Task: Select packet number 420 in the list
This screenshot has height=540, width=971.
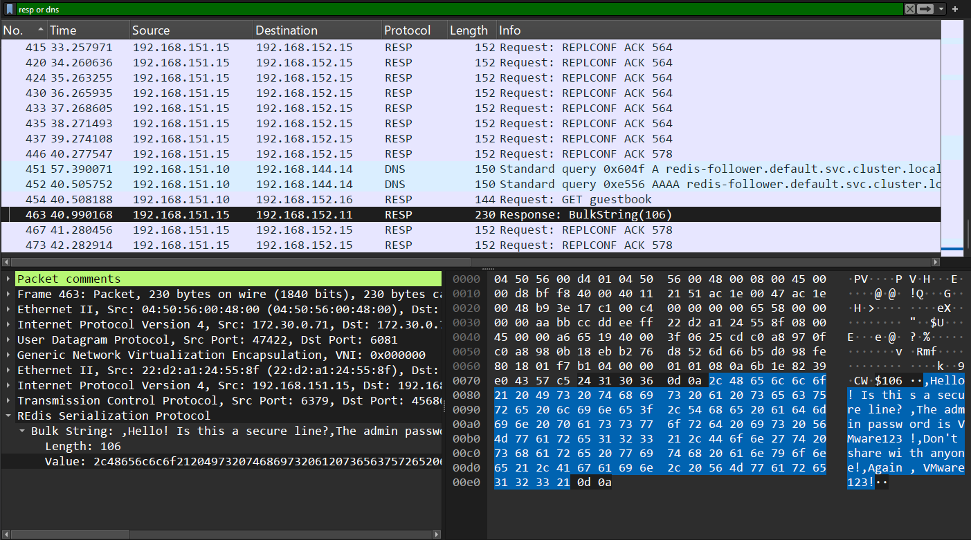Action: click(x=471, y=63)
